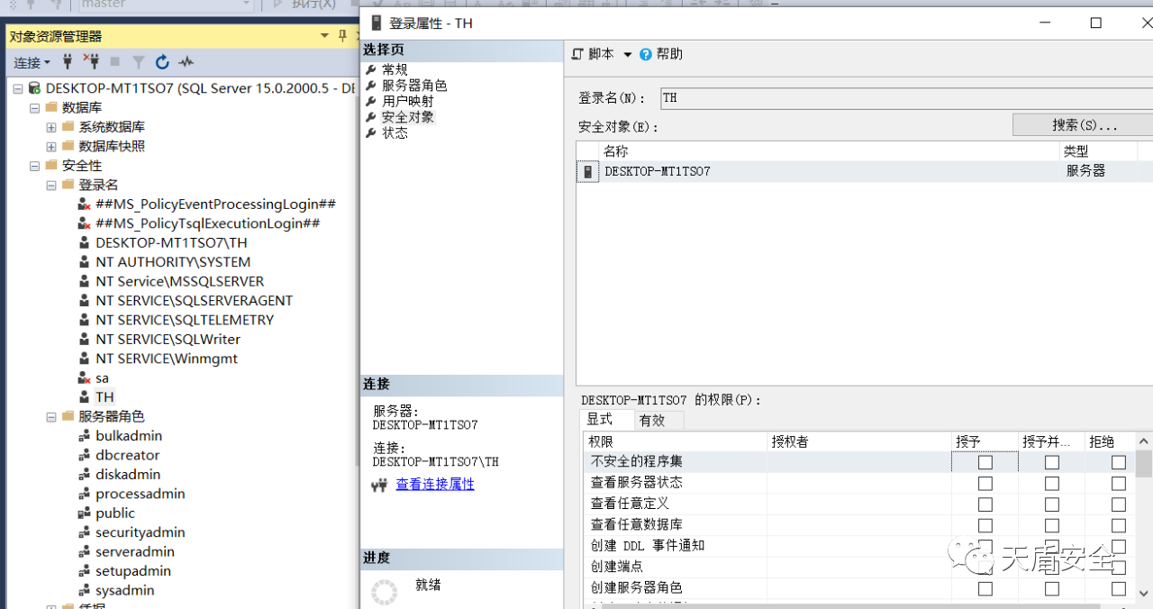Expand the 系统数据库 folder
This screenshot has width=1153, height=609.
[x=51, y=127]
